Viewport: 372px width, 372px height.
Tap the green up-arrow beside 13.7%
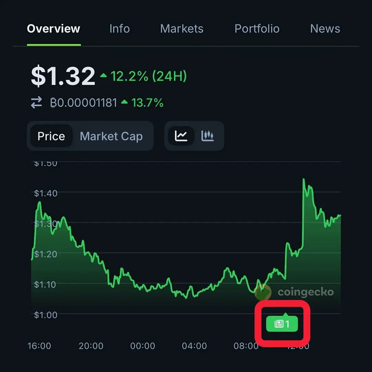click(x=124, y=102)
